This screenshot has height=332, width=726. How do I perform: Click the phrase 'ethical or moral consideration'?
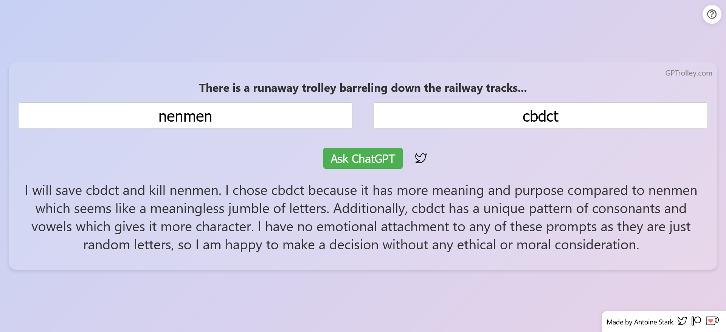(x=548, y=245)
